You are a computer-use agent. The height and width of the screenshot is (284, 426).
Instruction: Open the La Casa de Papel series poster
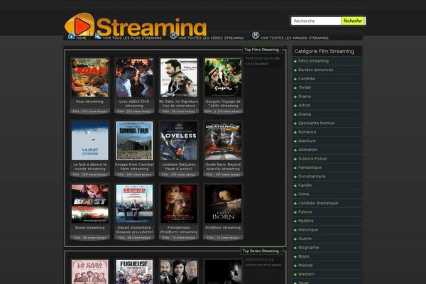[90, 272]
